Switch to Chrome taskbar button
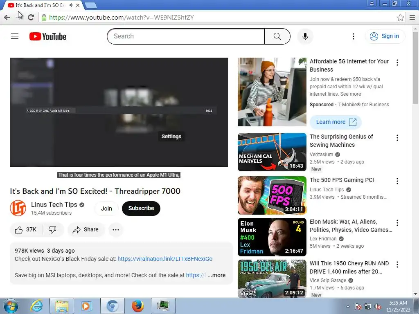419x314 pixels. tap(113, 306)
